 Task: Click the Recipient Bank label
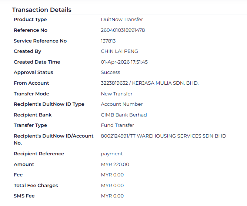point(33,115)
